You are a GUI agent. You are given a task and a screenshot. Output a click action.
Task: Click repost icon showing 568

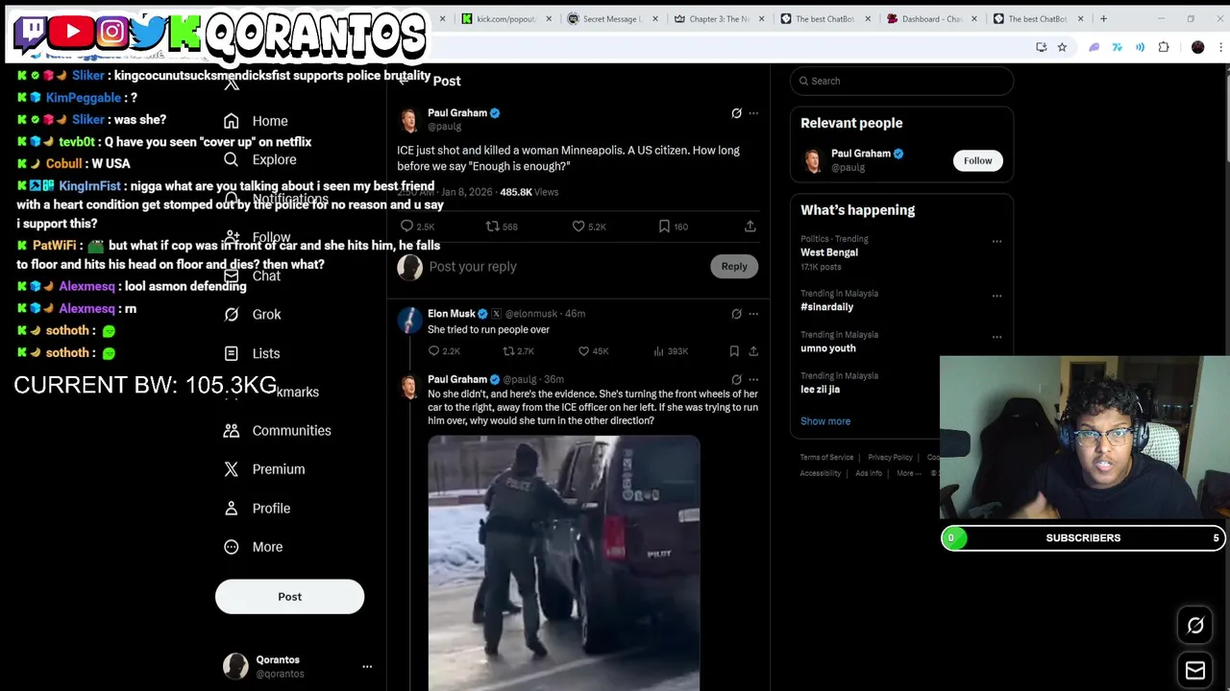coord(502,226)
